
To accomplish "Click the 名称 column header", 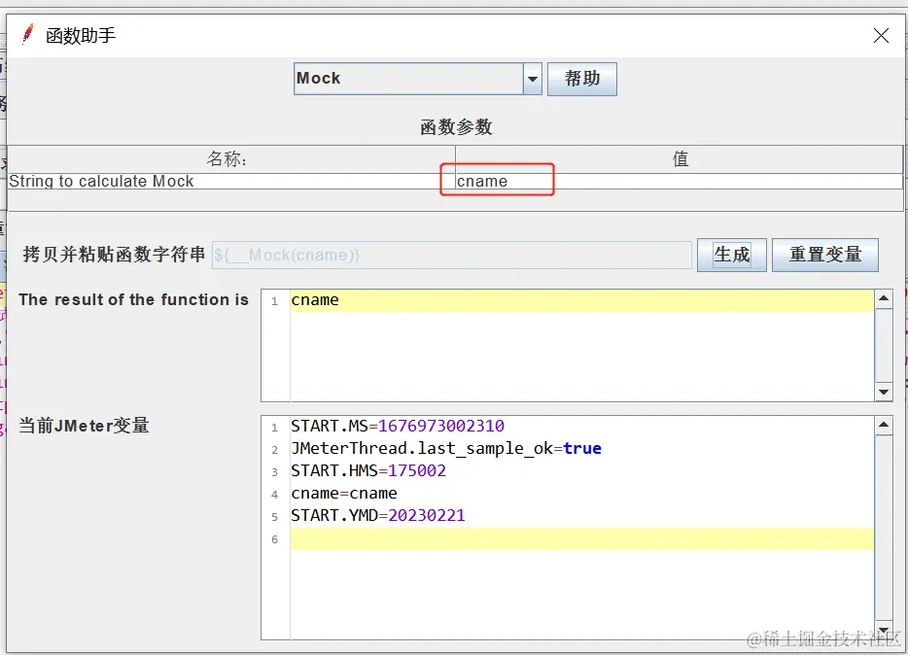I will point(231,159).
